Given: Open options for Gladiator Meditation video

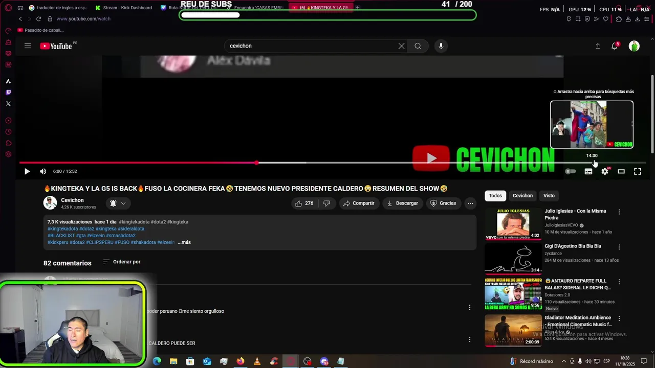Looking at the screenshot, I should click(619, 318).
